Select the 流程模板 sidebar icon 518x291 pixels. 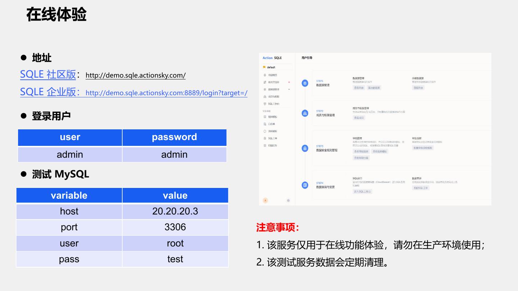point(265,131)
